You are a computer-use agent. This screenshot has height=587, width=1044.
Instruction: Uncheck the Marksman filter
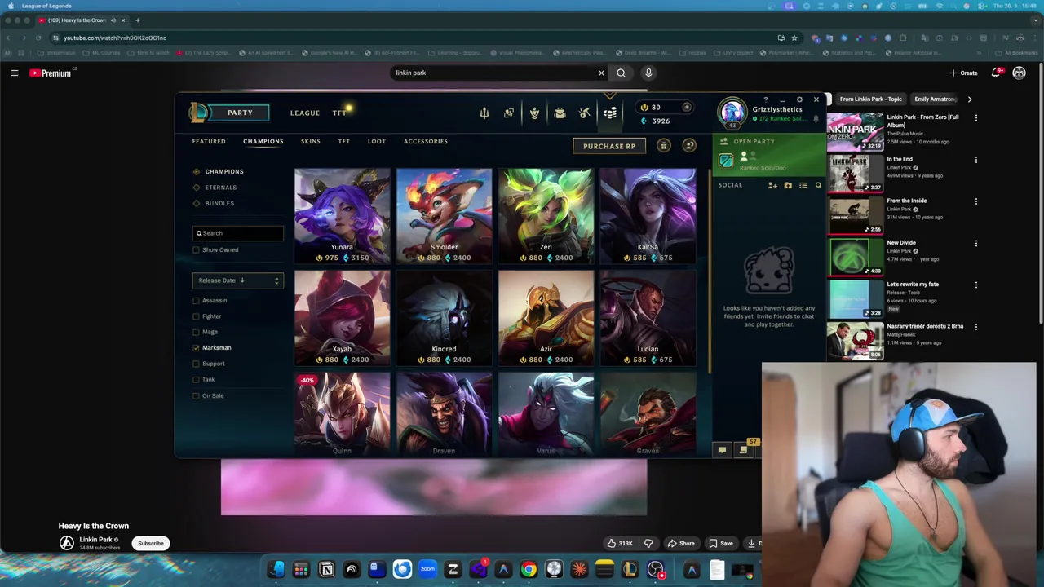pyautogui.click(x=196, y=348)
